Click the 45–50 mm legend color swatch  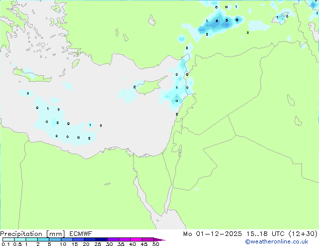pos(148,239)
